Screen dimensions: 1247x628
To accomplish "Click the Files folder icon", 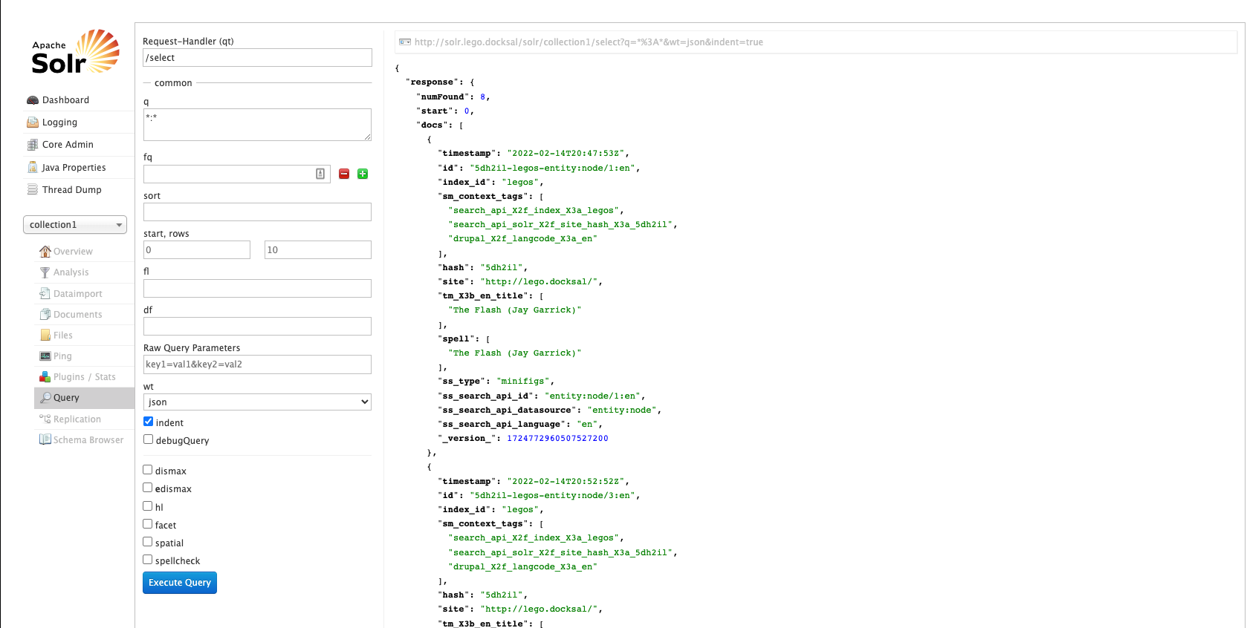I will pos(45,336).
